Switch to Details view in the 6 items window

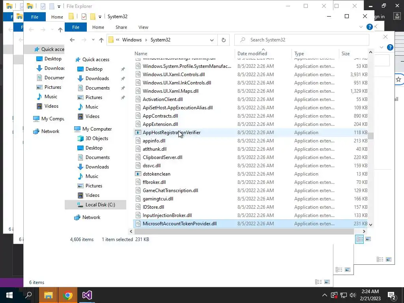[318, 282]
